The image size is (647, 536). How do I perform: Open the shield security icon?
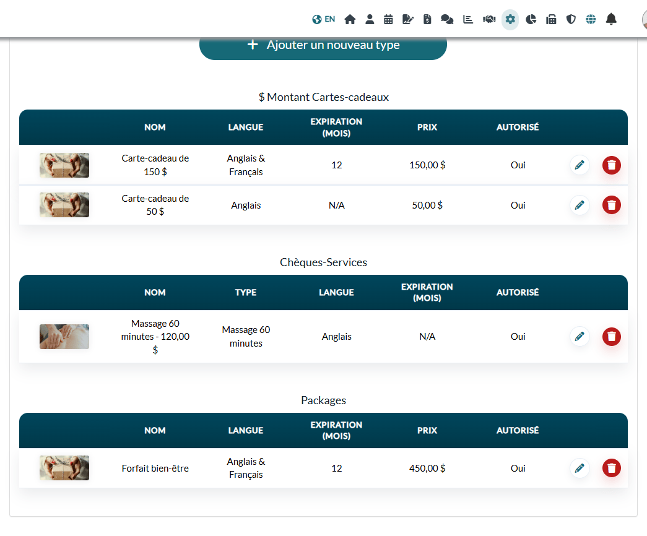point(571,19)
